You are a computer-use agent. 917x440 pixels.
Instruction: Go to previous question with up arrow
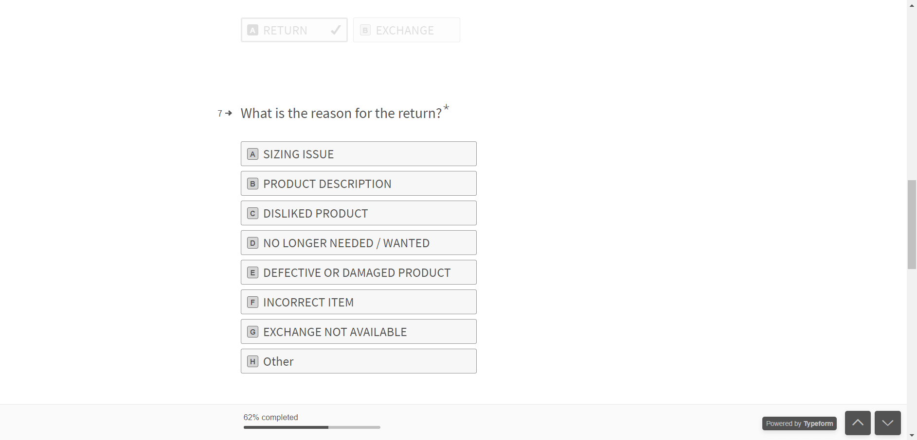point(858,423)
